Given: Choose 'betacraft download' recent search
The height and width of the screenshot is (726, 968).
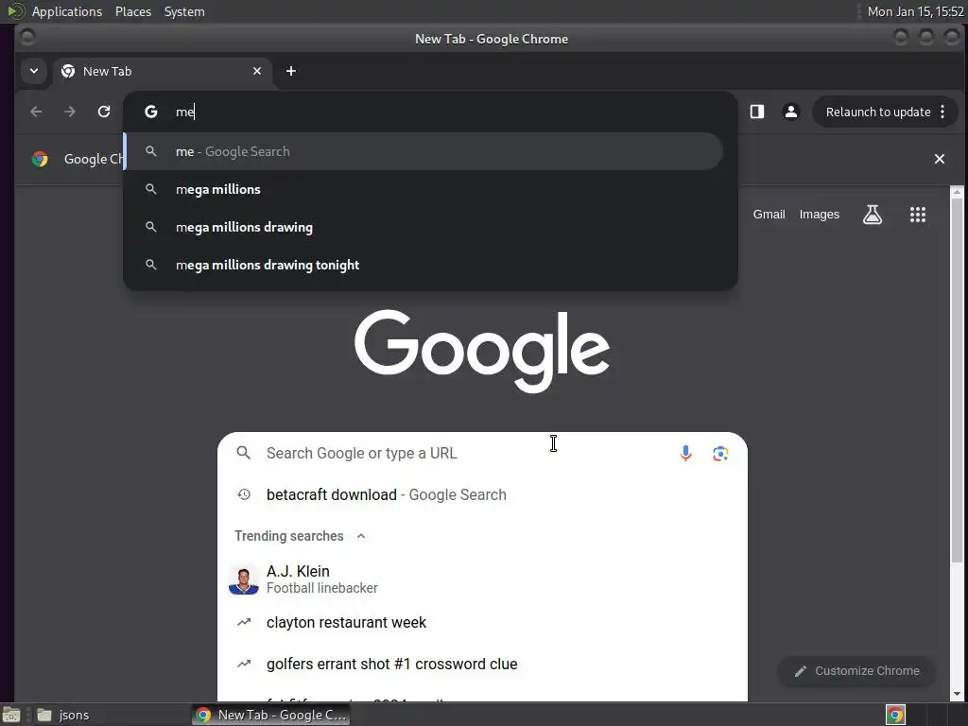Looking at the screenshot, I should pyautogui.click(x=482, y=494).
